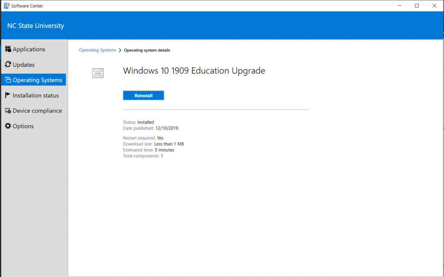Open the Operating Systems breadcrumb link
The image size is (444, 277).
click(97, 50)
